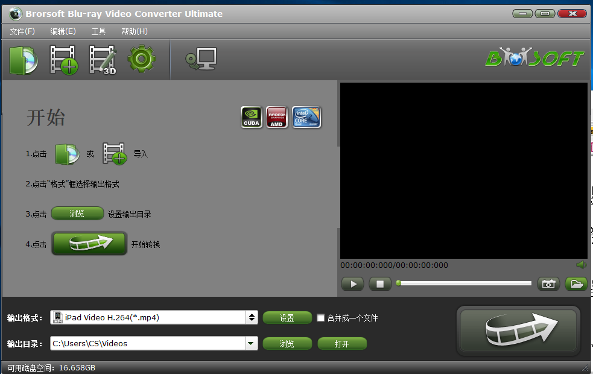This screenshot has height=374, width=593.
Task: Open the 文件(F) menu
Action: [x=22, y=31]
